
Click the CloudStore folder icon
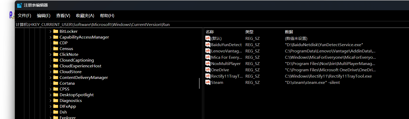(x=55, y=72)
